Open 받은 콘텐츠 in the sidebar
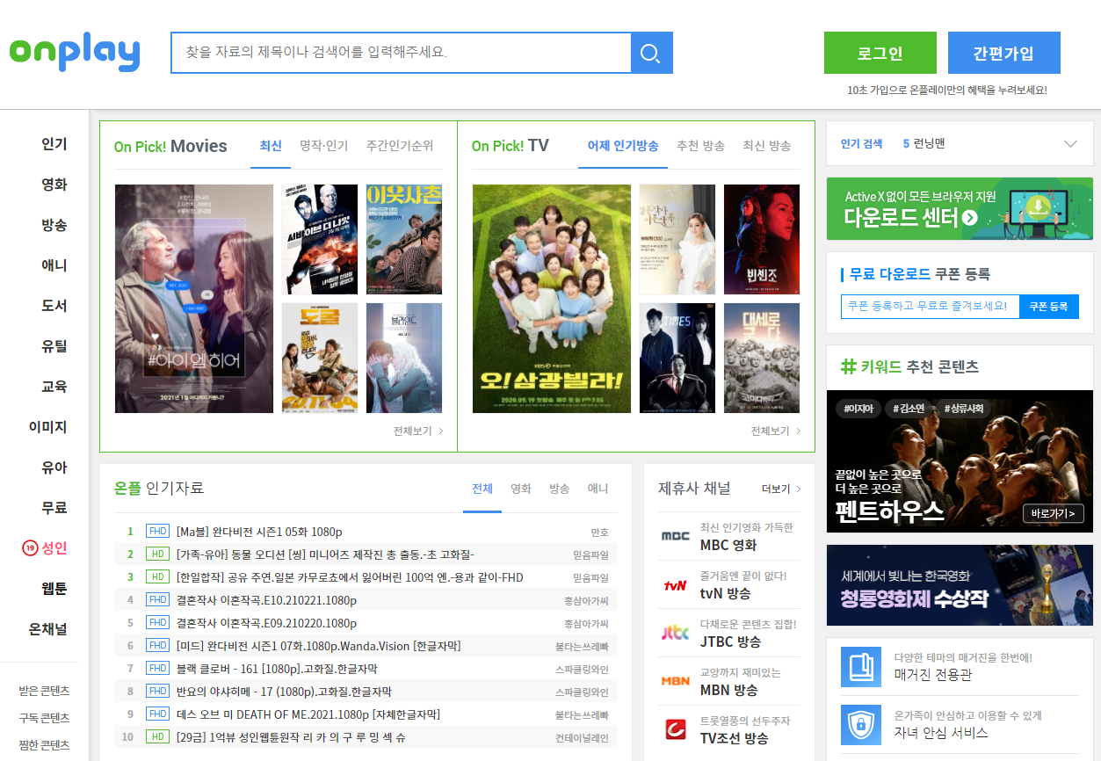Screen dimensions: 1101x761 tap(44, 691)
